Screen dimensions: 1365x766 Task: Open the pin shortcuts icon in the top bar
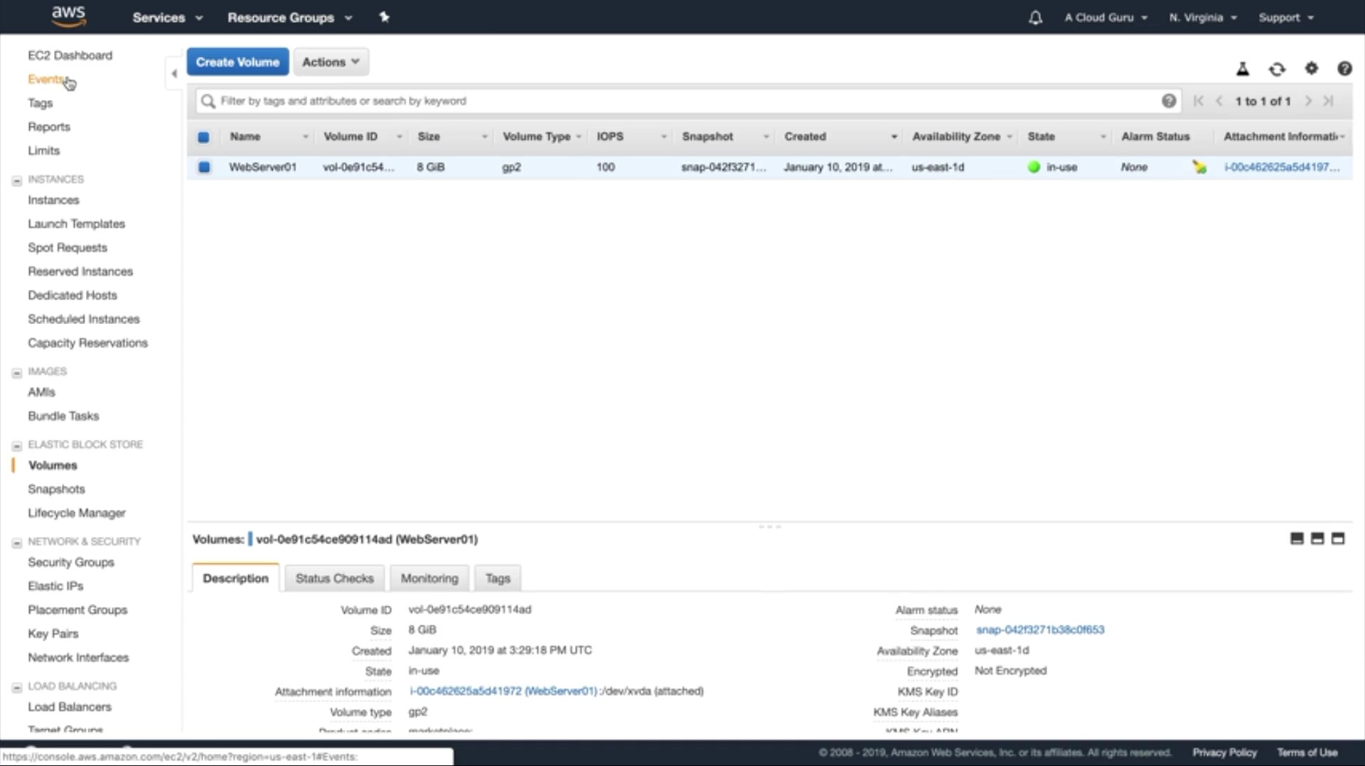384,17
